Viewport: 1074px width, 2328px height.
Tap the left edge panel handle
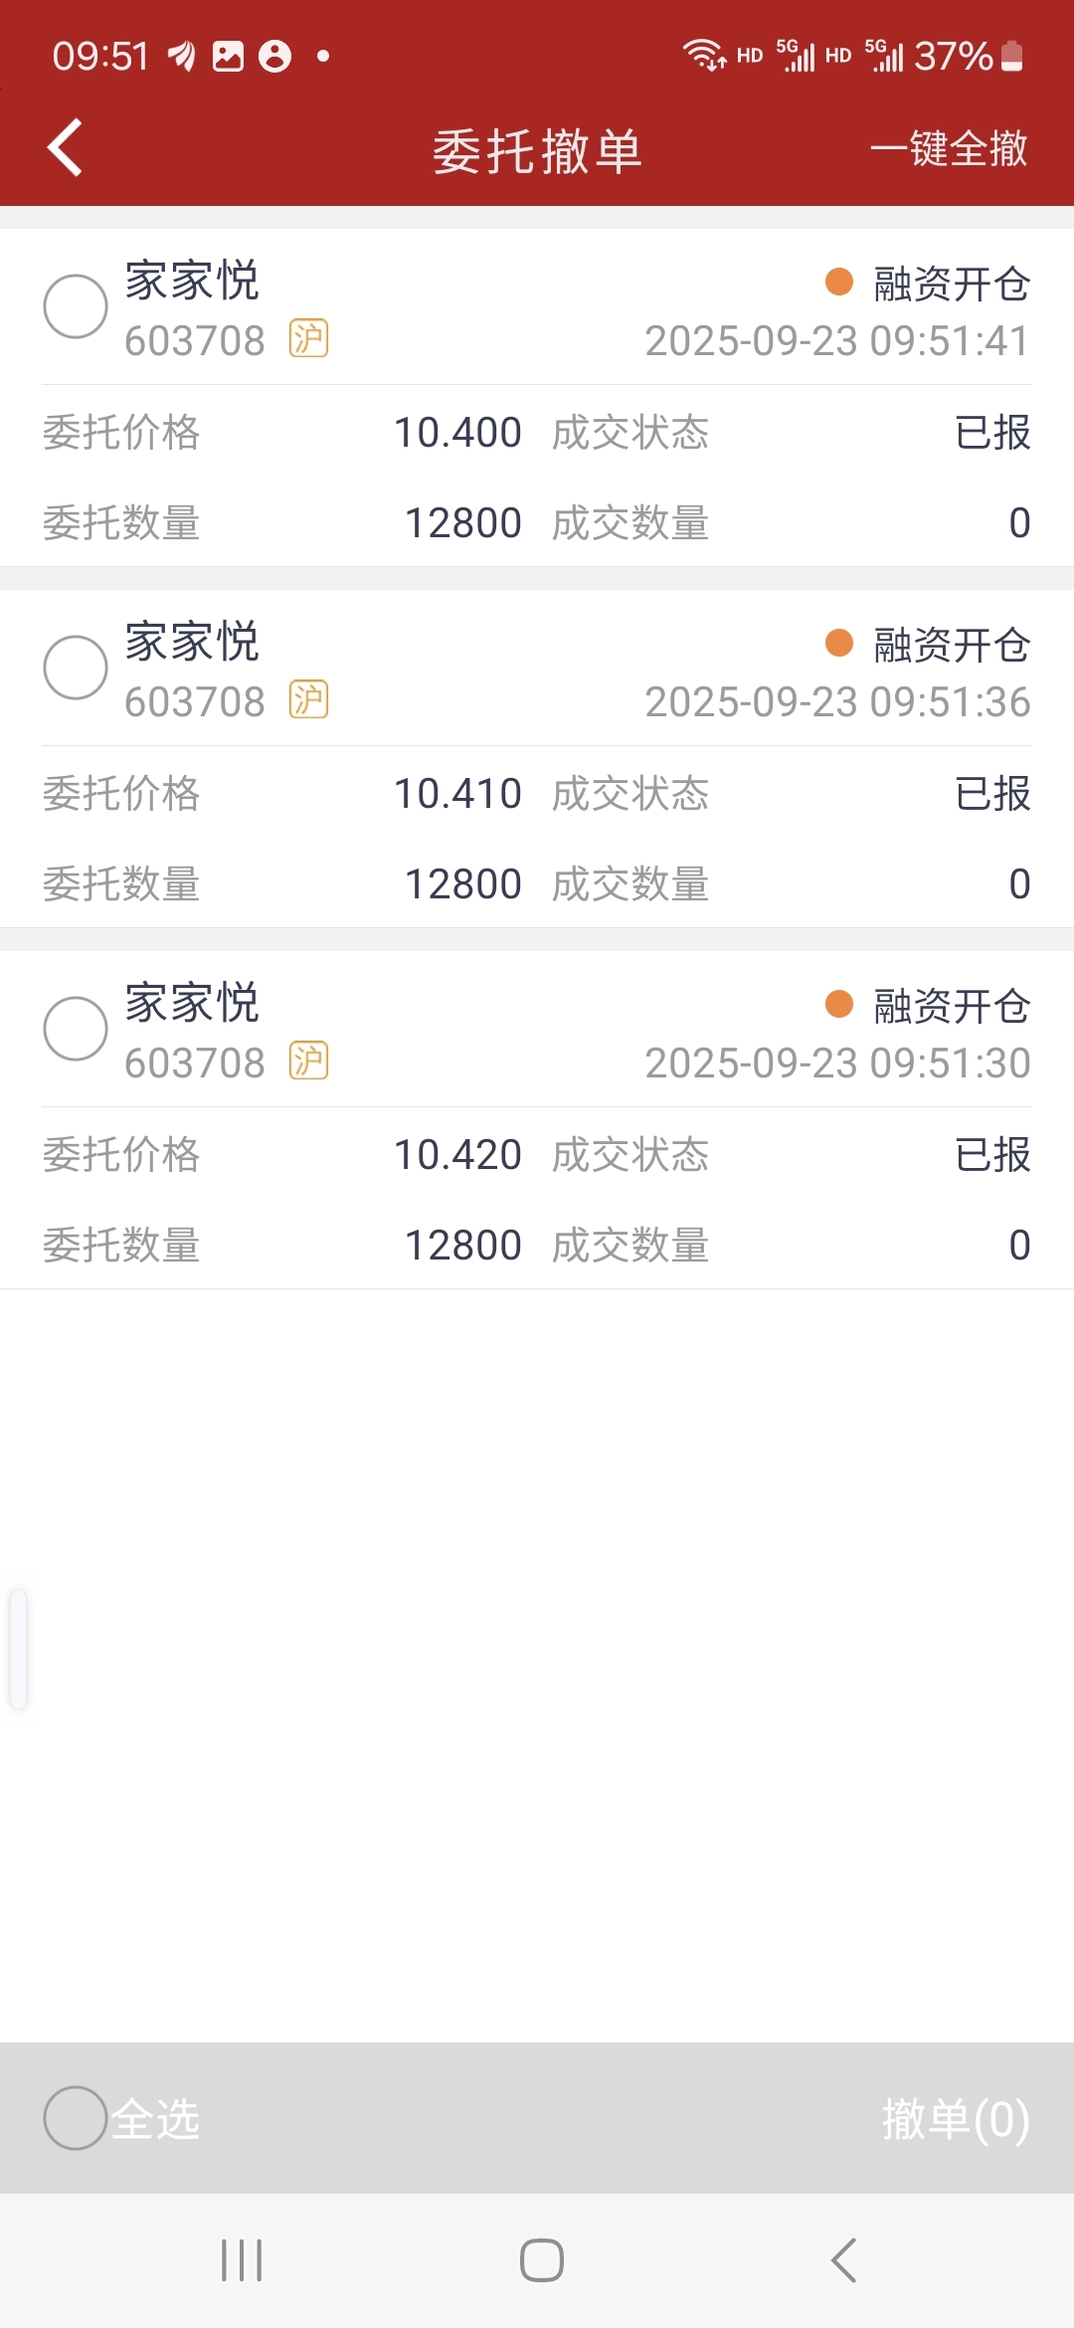18,1649
